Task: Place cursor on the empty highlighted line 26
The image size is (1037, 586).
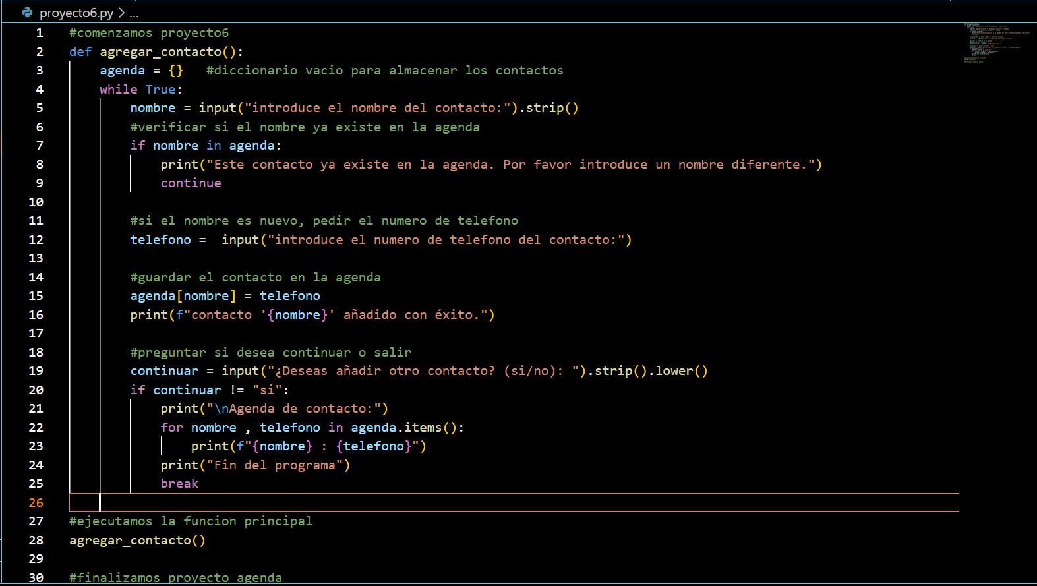Action: tap(514, 502)
